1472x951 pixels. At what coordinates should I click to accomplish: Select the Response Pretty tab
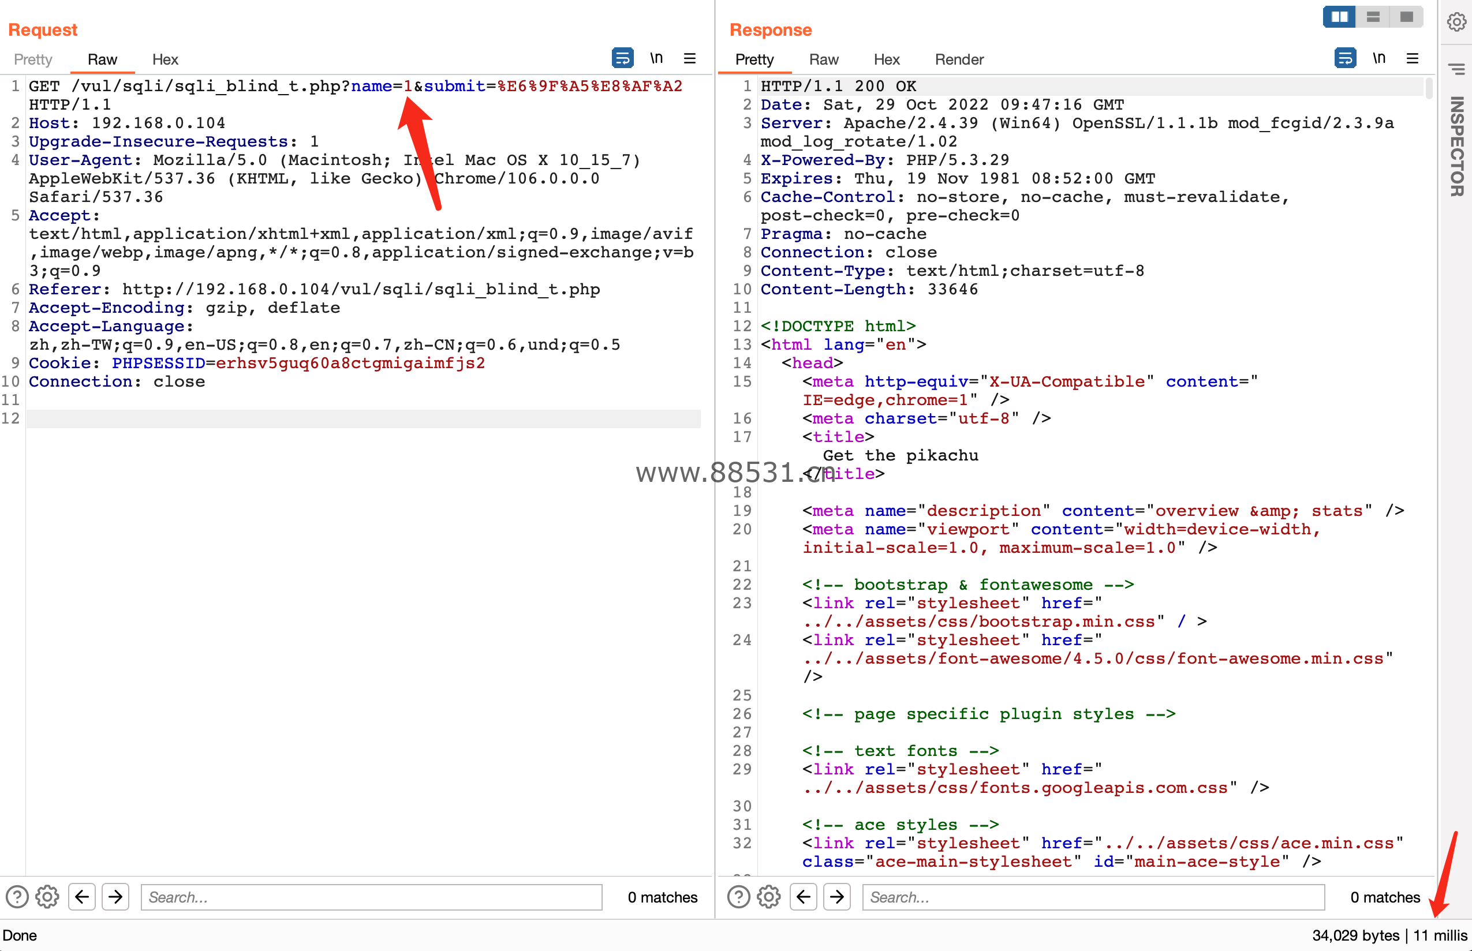click(754, 59)
